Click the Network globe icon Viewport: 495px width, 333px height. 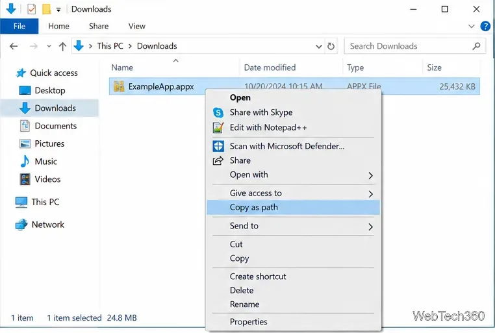click(21, 225)
